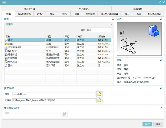Screen dimensions: 166x128
Task: Select the 模型 template row icon
Action: 6,40
